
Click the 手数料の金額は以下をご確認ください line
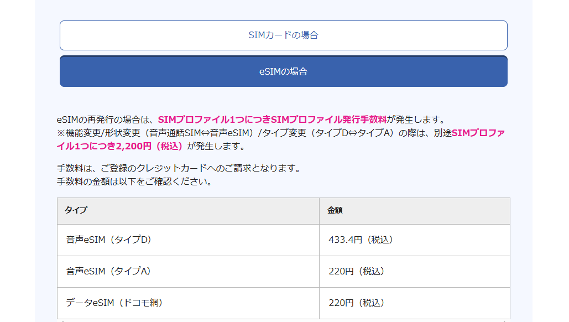point(134,181)
